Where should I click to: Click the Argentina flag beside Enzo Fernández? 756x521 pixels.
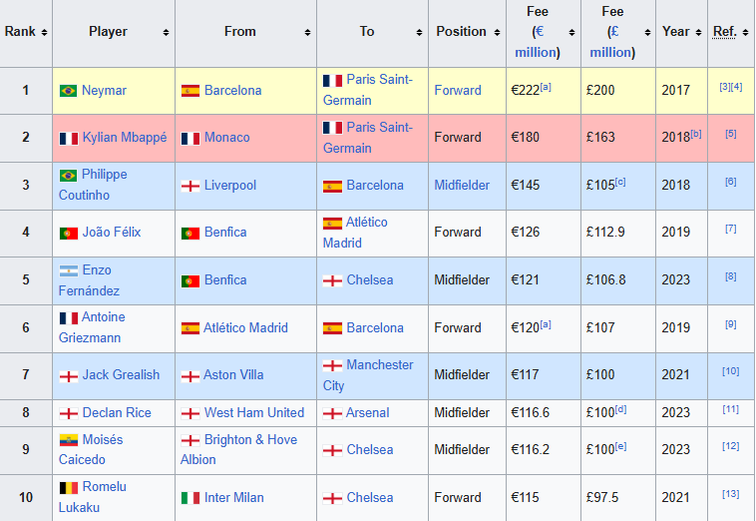68,270
